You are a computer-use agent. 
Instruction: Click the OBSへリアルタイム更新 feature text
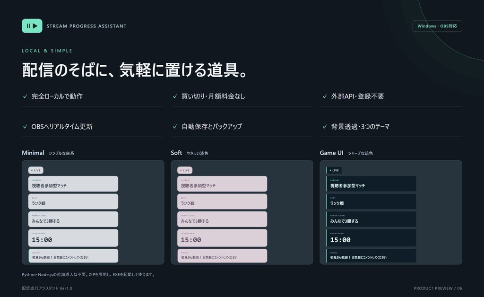(x=62, y=127)
